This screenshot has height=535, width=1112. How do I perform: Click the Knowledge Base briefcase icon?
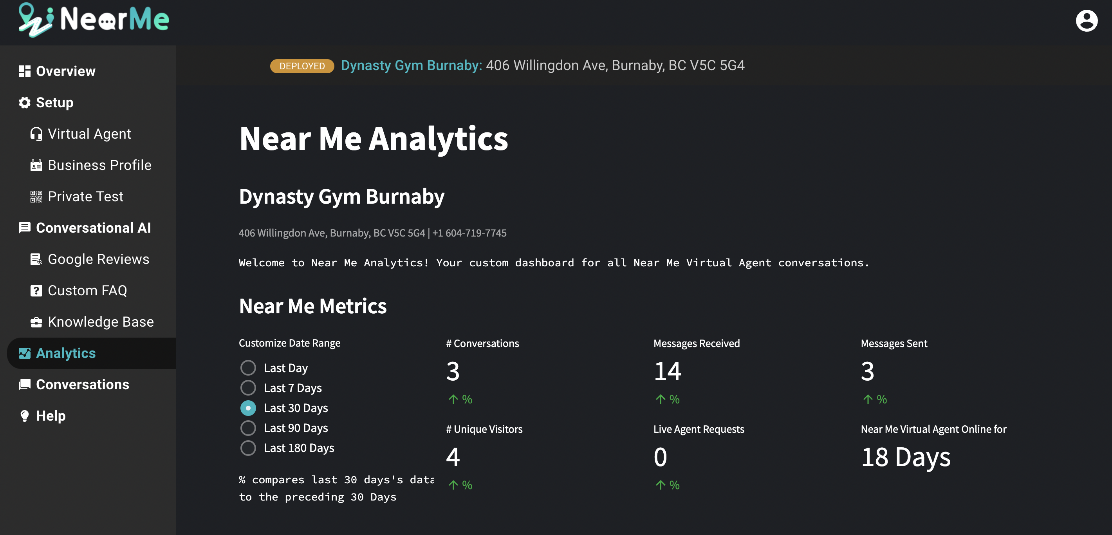click(36, 322)
